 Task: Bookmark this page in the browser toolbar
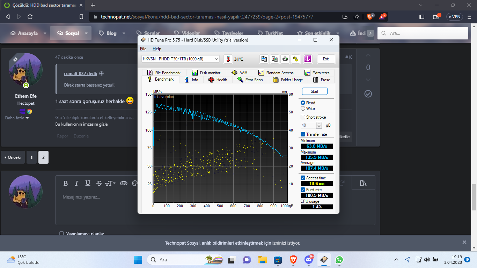(x=81, y=17)
